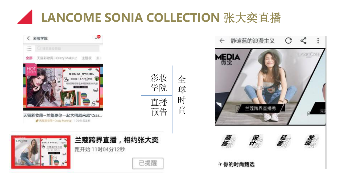This screenshot has height=194, width=345.
Task: Select the 全部 tab
Action: (x=29, y=58)
